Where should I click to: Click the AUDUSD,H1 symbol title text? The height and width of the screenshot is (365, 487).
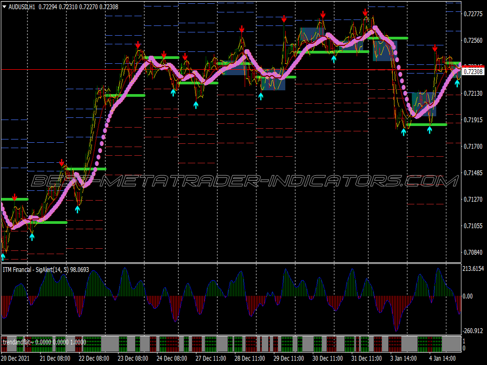tap(22, 7)
